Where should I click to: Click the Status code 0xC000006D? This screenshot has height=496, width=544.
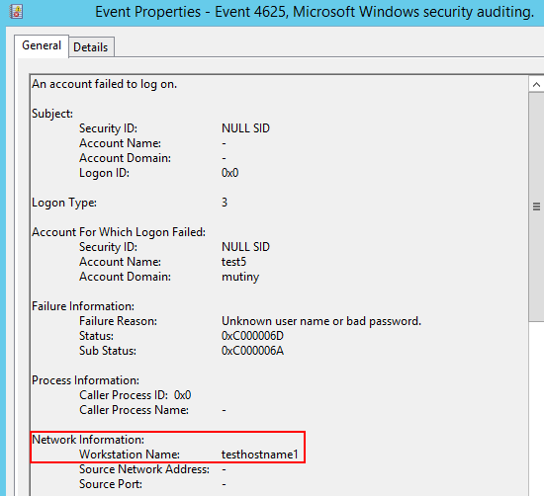point(252,336)
